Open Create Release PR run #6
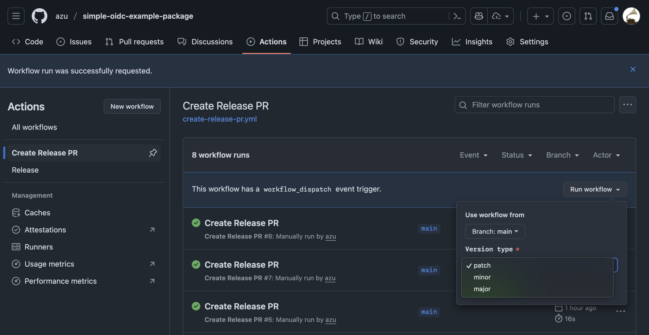The image size is (649, 335). coord(241,306)
